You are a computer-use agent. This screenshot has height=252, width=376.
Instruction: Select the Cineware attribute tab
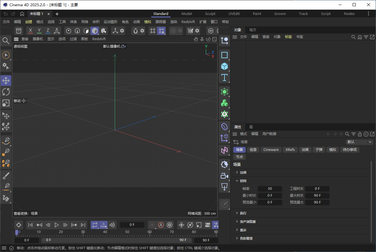[x=271, y=150]
